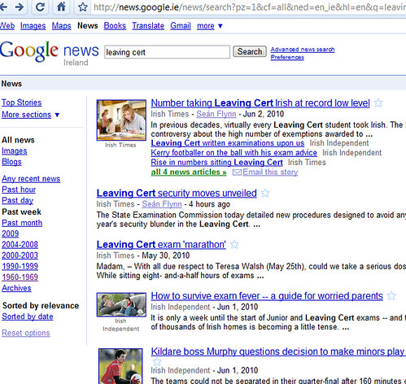
Task: Sort results by date
Action: click(28, 316)
